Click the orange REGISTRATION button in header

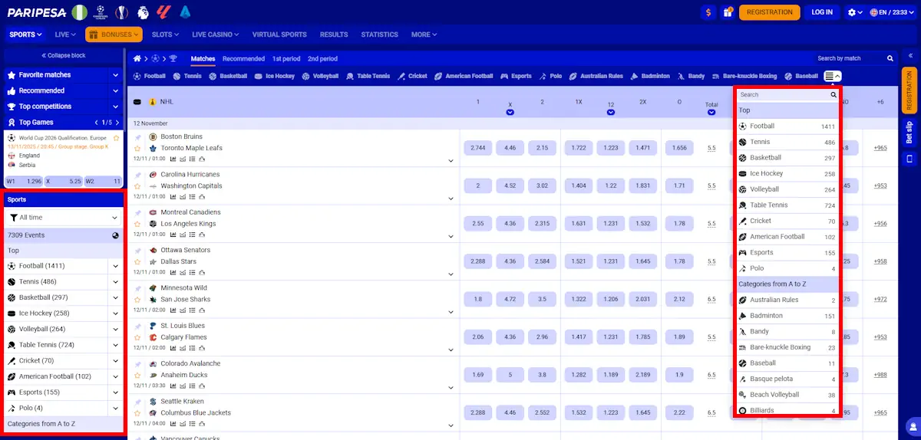(x=769, y=12)
